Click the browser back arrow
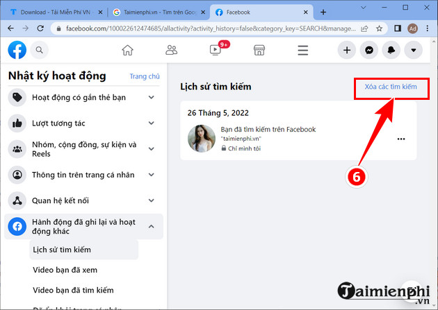Viewport: 438px width, 310px height. click(x=10, y=28)
